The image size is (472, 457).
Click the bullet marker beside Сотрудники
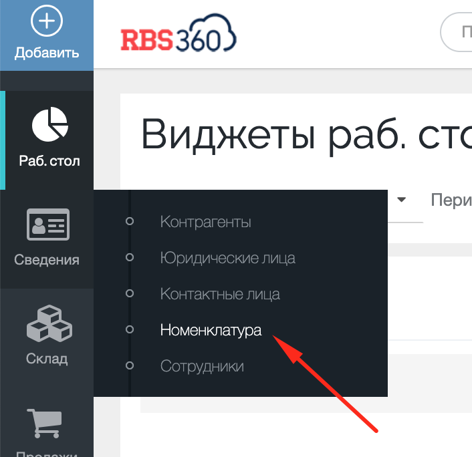click(x=130, y=365)
